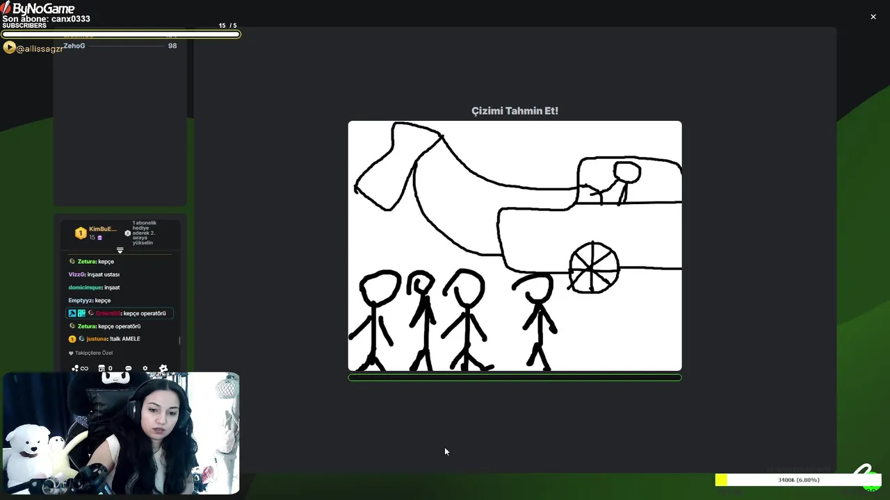The width and height of the screenshot is (890, 500).
Task: Click the play icon beside @allissagzr
Action: 9,48
